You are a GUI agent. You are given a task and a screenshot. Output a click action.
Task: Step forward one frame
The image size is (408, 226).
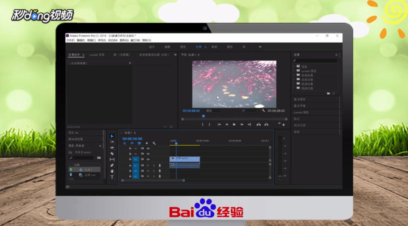[x=241, y=124]
